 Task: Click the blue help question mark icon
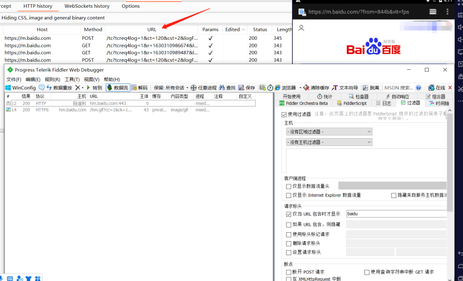[418, 88]
